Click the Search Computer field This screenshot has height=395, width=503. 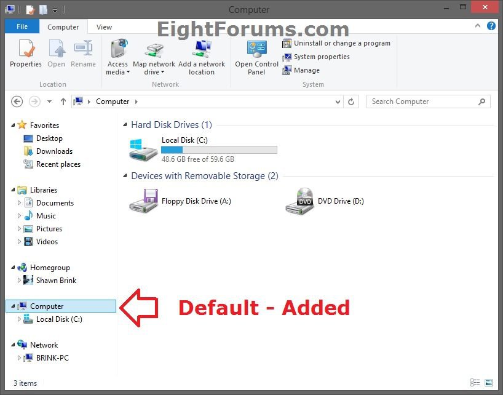tap(428, 102)
